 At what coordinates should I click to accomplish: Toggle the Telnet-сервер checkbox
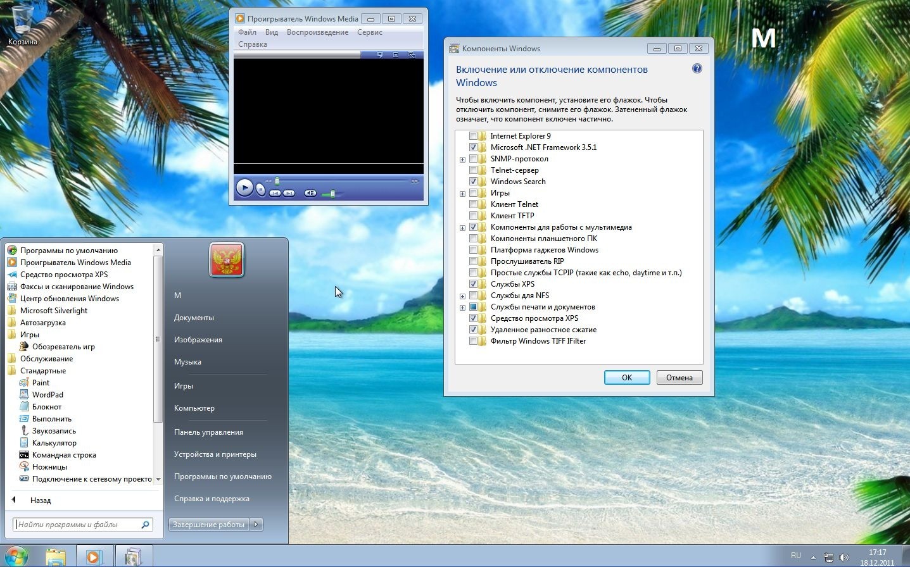pos(473,170)
